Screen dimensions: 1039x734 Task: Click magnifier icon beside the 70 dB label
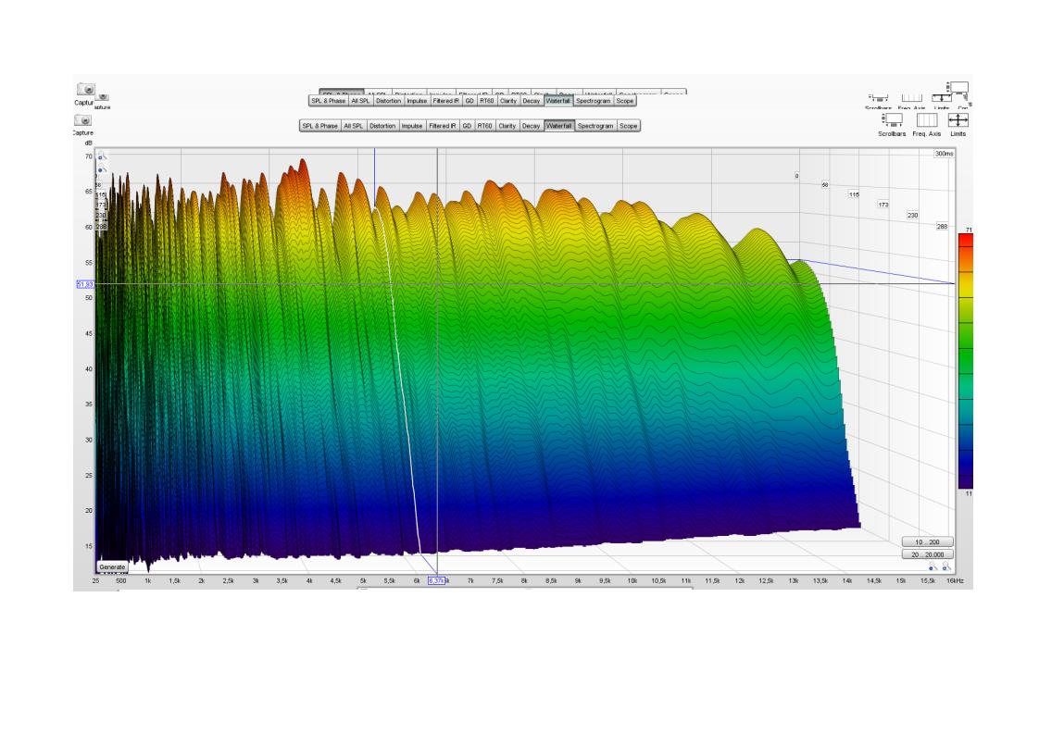click(102, 157)
